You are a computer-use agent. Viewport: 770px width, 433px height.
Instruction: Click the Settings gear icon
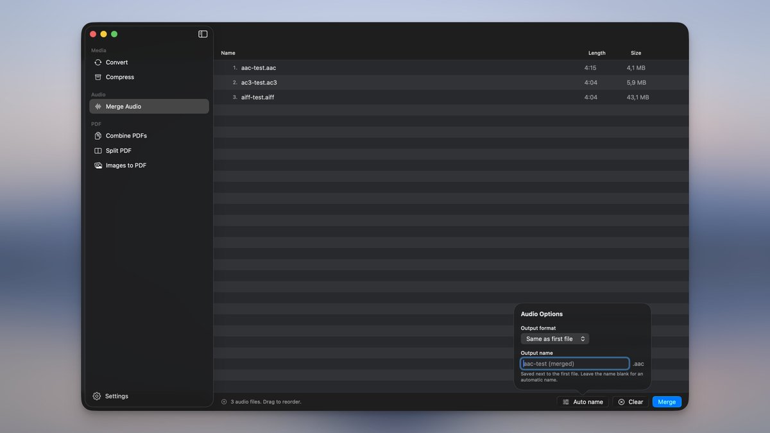tap(97, 396)
